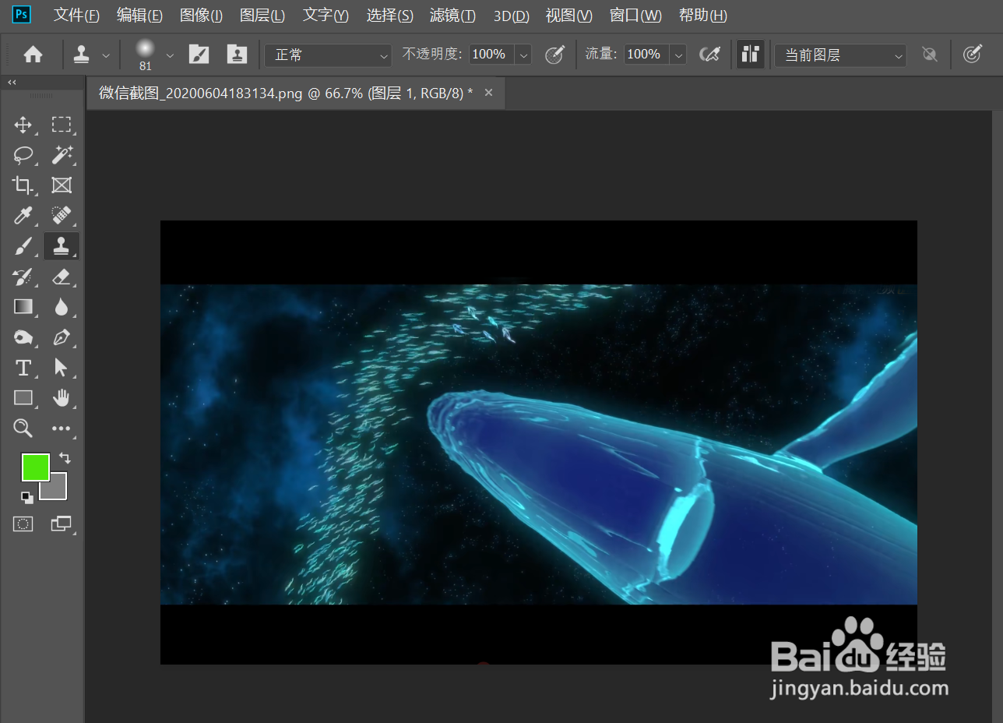Toggle ignore adjustment layers when cloning
1003x723 pixels.
pyautogui.click(x=929, y=55)
